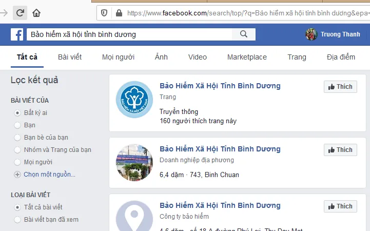Select the Bạn bè của bạn radio option
The image size is (370, 231).
point(17,138)
